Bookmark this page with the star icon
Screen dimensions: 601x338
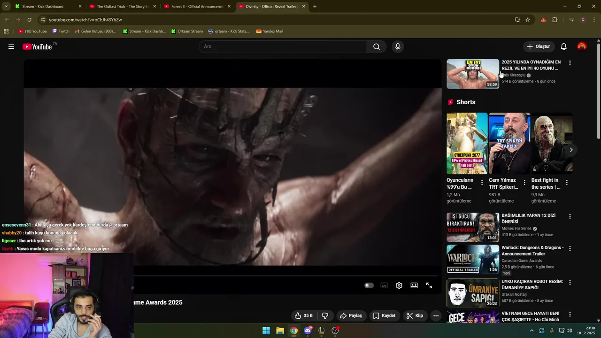point(528,20)
